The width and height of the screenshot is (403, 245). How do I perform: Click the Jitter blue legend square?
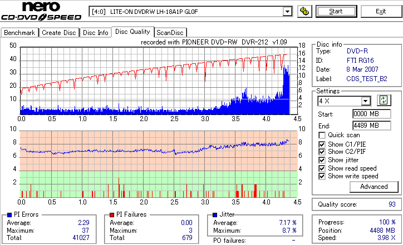(215, 215)
